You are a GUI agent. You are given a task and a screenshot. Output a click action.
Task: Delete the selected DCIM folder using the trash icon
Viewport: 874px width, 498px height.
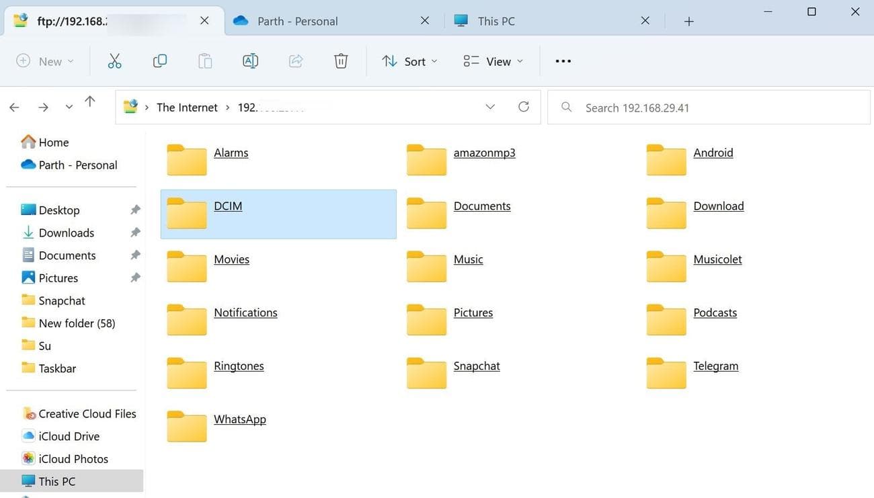pyautogui.click(x=341, y=60)
